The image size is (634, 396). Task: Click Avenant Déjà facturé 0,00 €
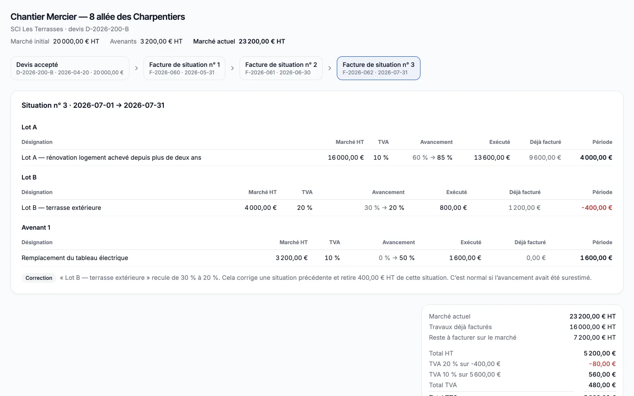(x=536, y=258)
